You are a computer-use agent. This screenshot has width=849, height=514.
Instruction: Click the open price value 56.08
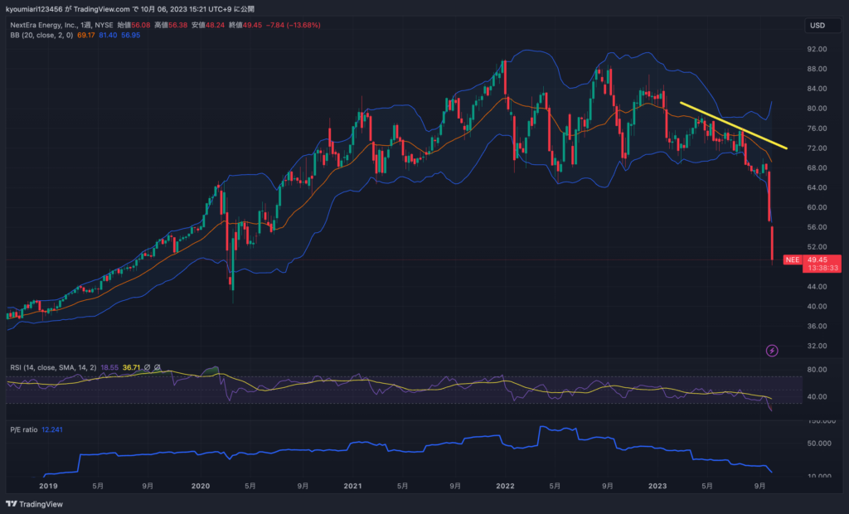pyautogui.click(x=141, y=25)
